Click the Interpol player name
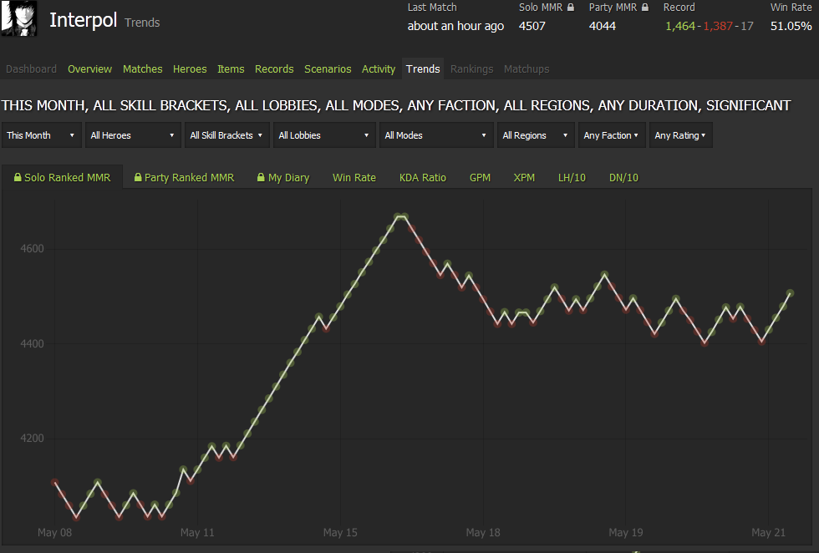 tap(83, 20)
